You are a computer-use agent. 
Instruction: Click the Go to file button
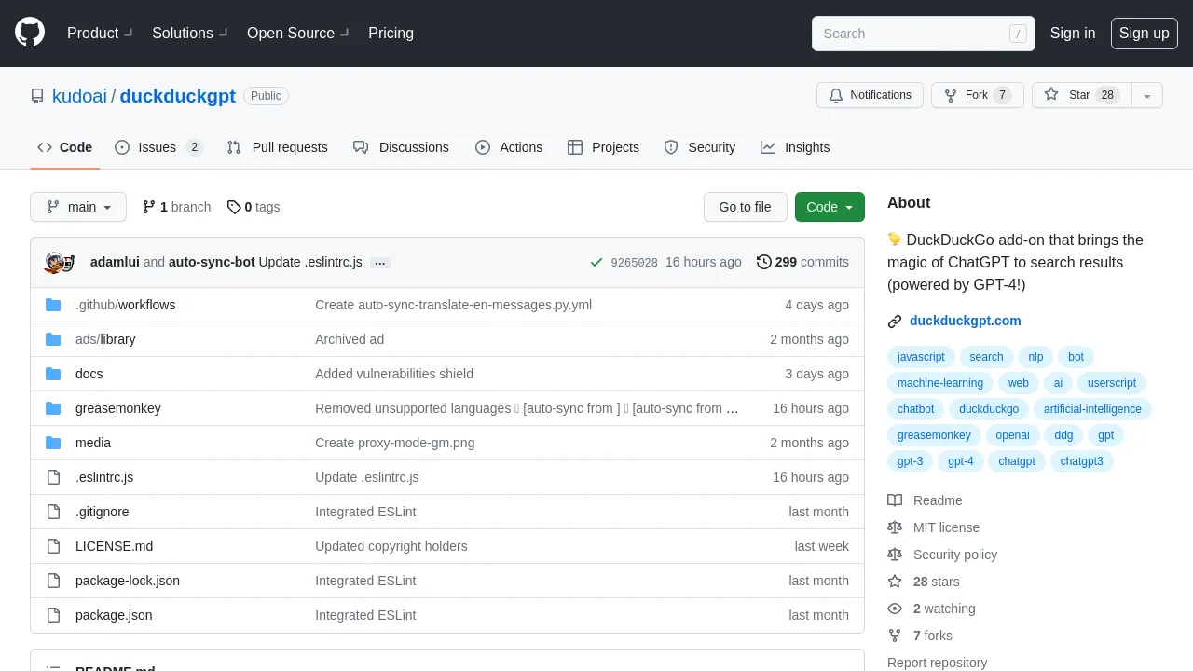[745, 207]
